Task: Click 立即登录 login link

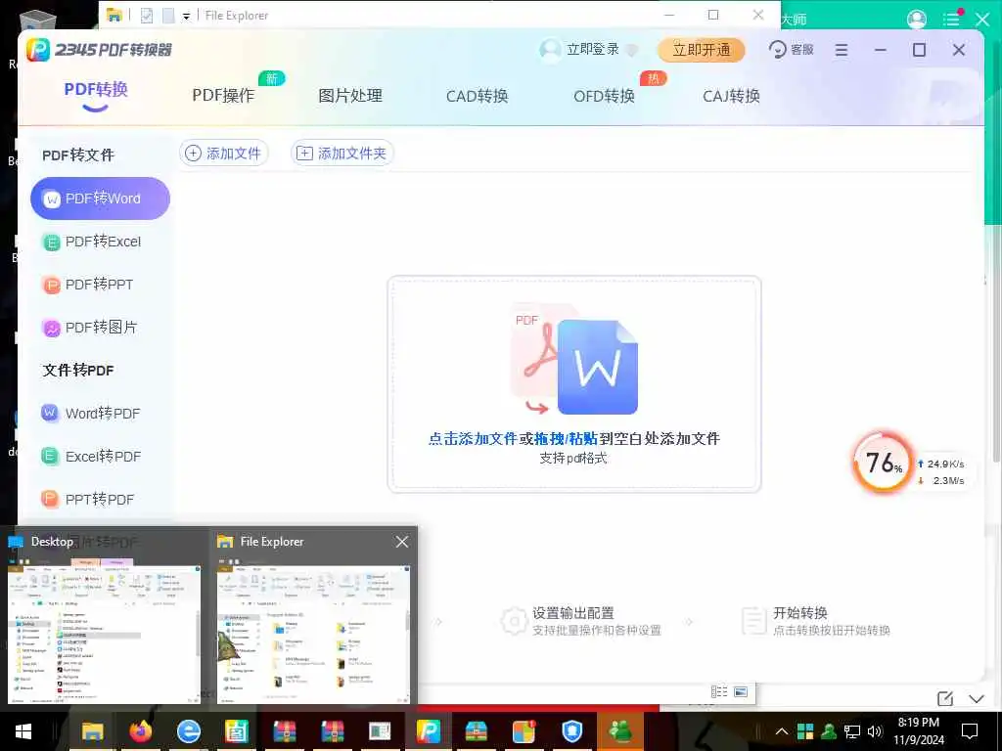Action: 593,49
